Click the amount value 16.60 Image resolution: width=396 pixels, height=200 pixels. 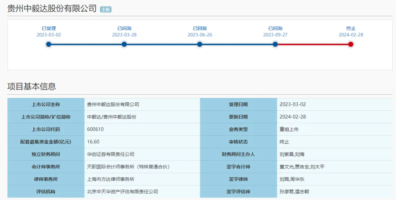coord(93,142)
